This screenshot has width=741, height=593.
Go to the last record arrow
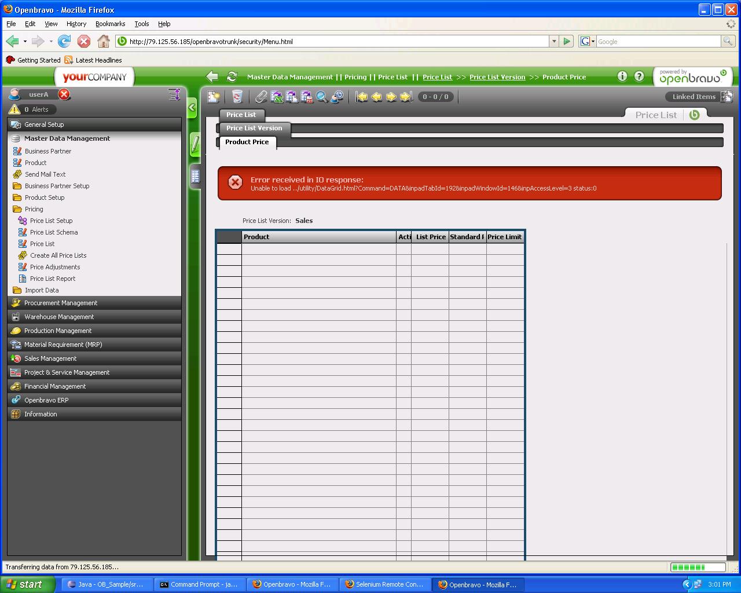coord(406,97)
